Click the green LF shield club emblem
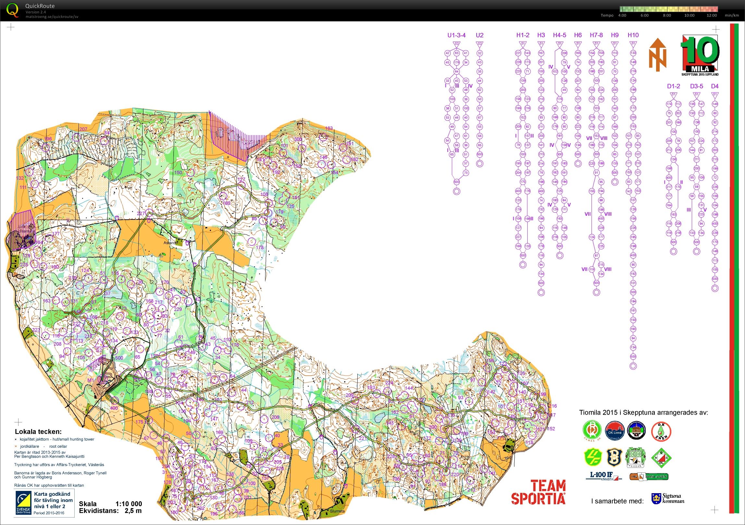Viewport: 745px width, 525px height. pyautogui.click(x=593, y=457)
